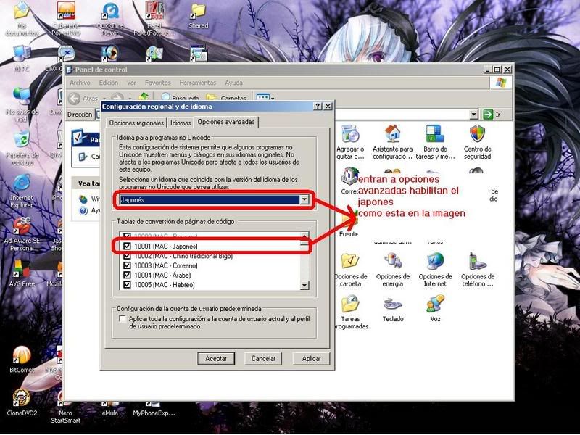Click the dialog's question mark help button

[318, 106]
